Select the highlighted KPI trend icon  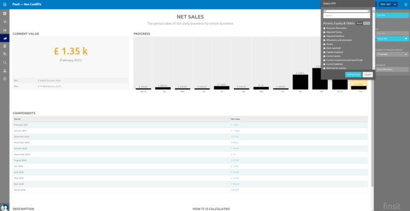point(5,38)
